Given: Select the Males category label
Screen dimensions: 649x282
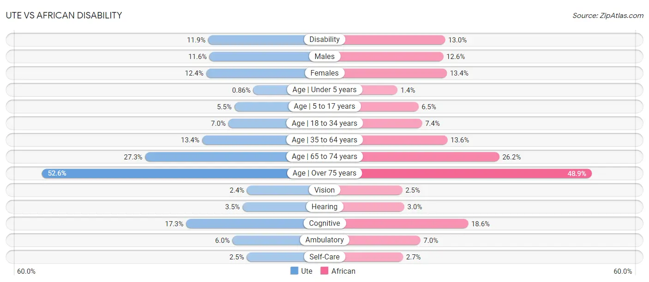Looking at the screenshot, I should (x=324, y=56).
